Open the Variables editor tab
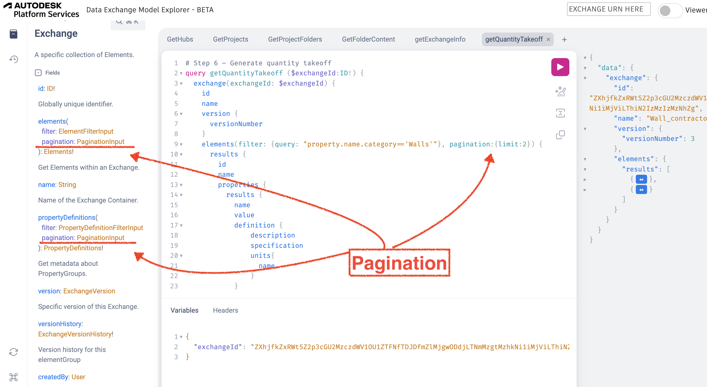This screenshot has height=387, width=707. pos(185,310)
